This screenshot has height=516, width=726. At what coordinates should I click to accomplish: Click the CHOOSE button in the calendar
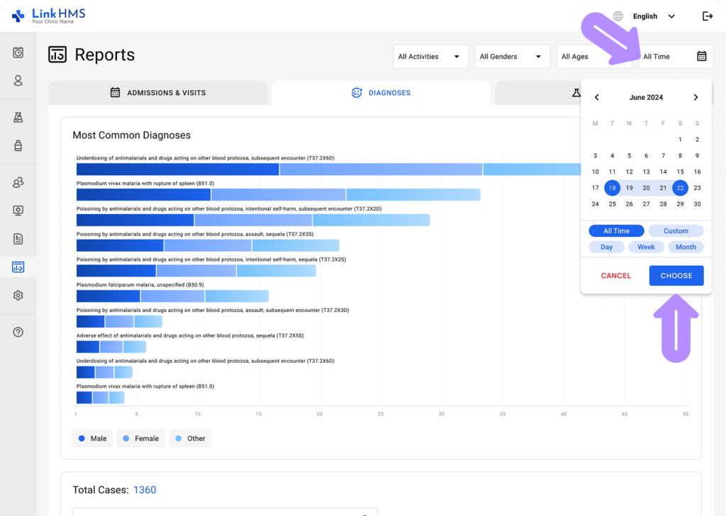click(676, 276)
